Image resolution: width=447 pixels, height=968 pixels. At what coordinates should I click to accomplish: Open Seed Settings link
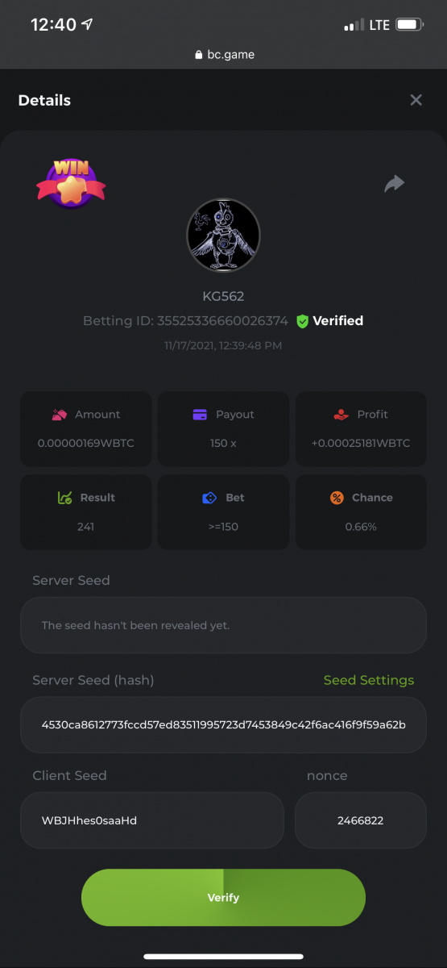click(369, 680)
